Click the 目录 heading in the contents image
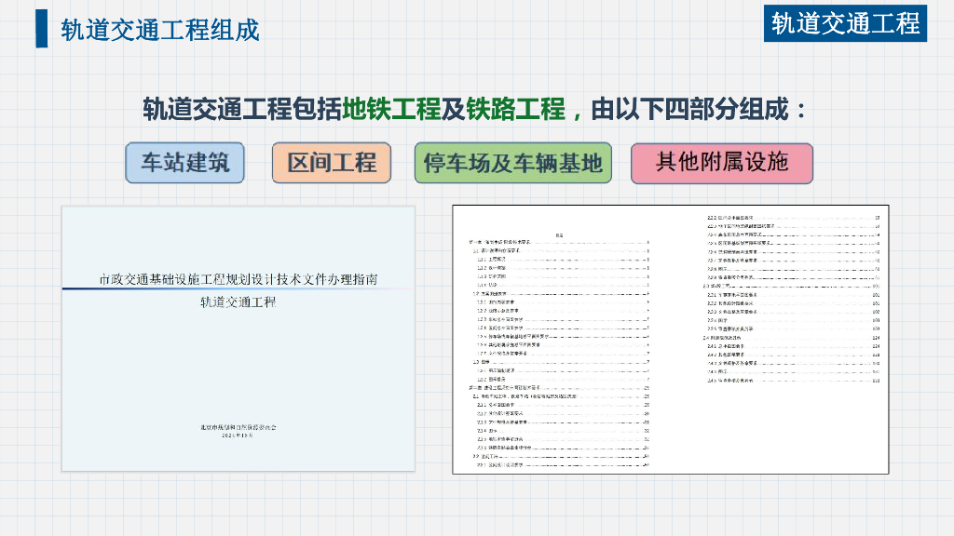The width and height of the screenshot is (954, 536). tap(559, 235)
